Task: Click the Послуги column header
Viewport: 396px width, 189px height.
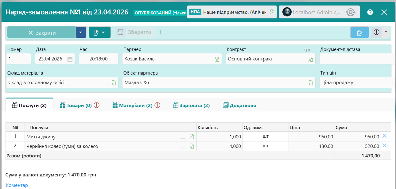Action: [111, 127]
